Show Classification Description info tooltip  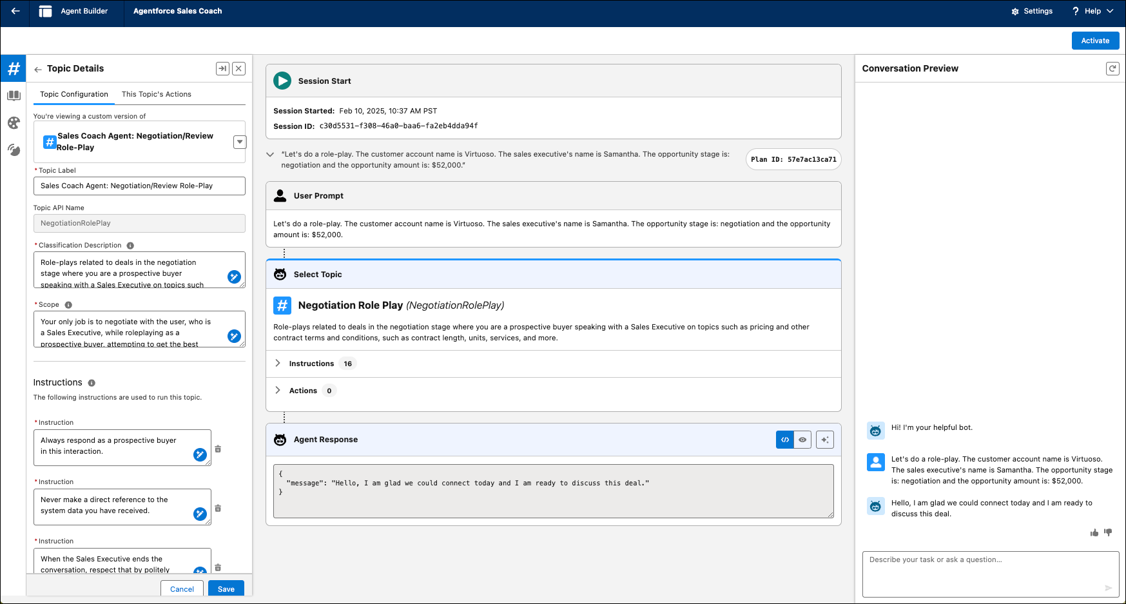[x=130, y=246]
